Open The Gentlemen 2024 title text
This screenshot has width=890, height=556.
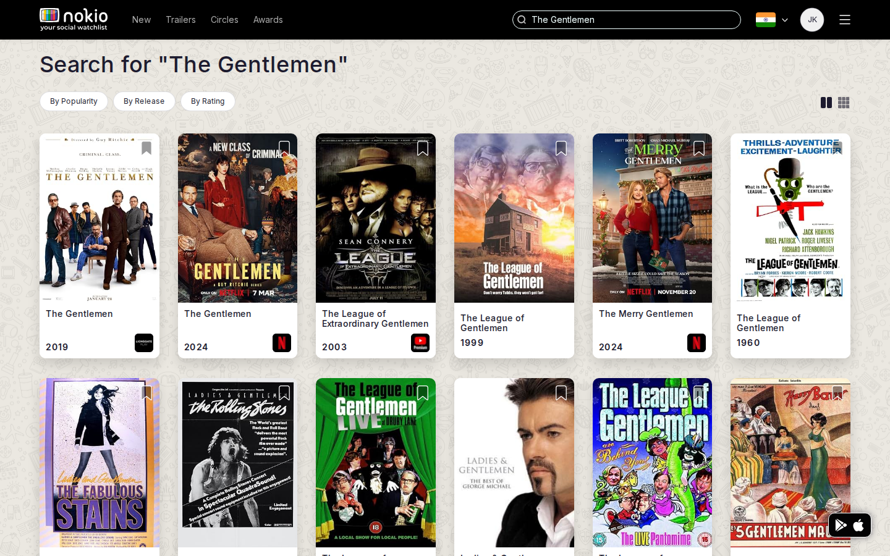tap(218, 314)
